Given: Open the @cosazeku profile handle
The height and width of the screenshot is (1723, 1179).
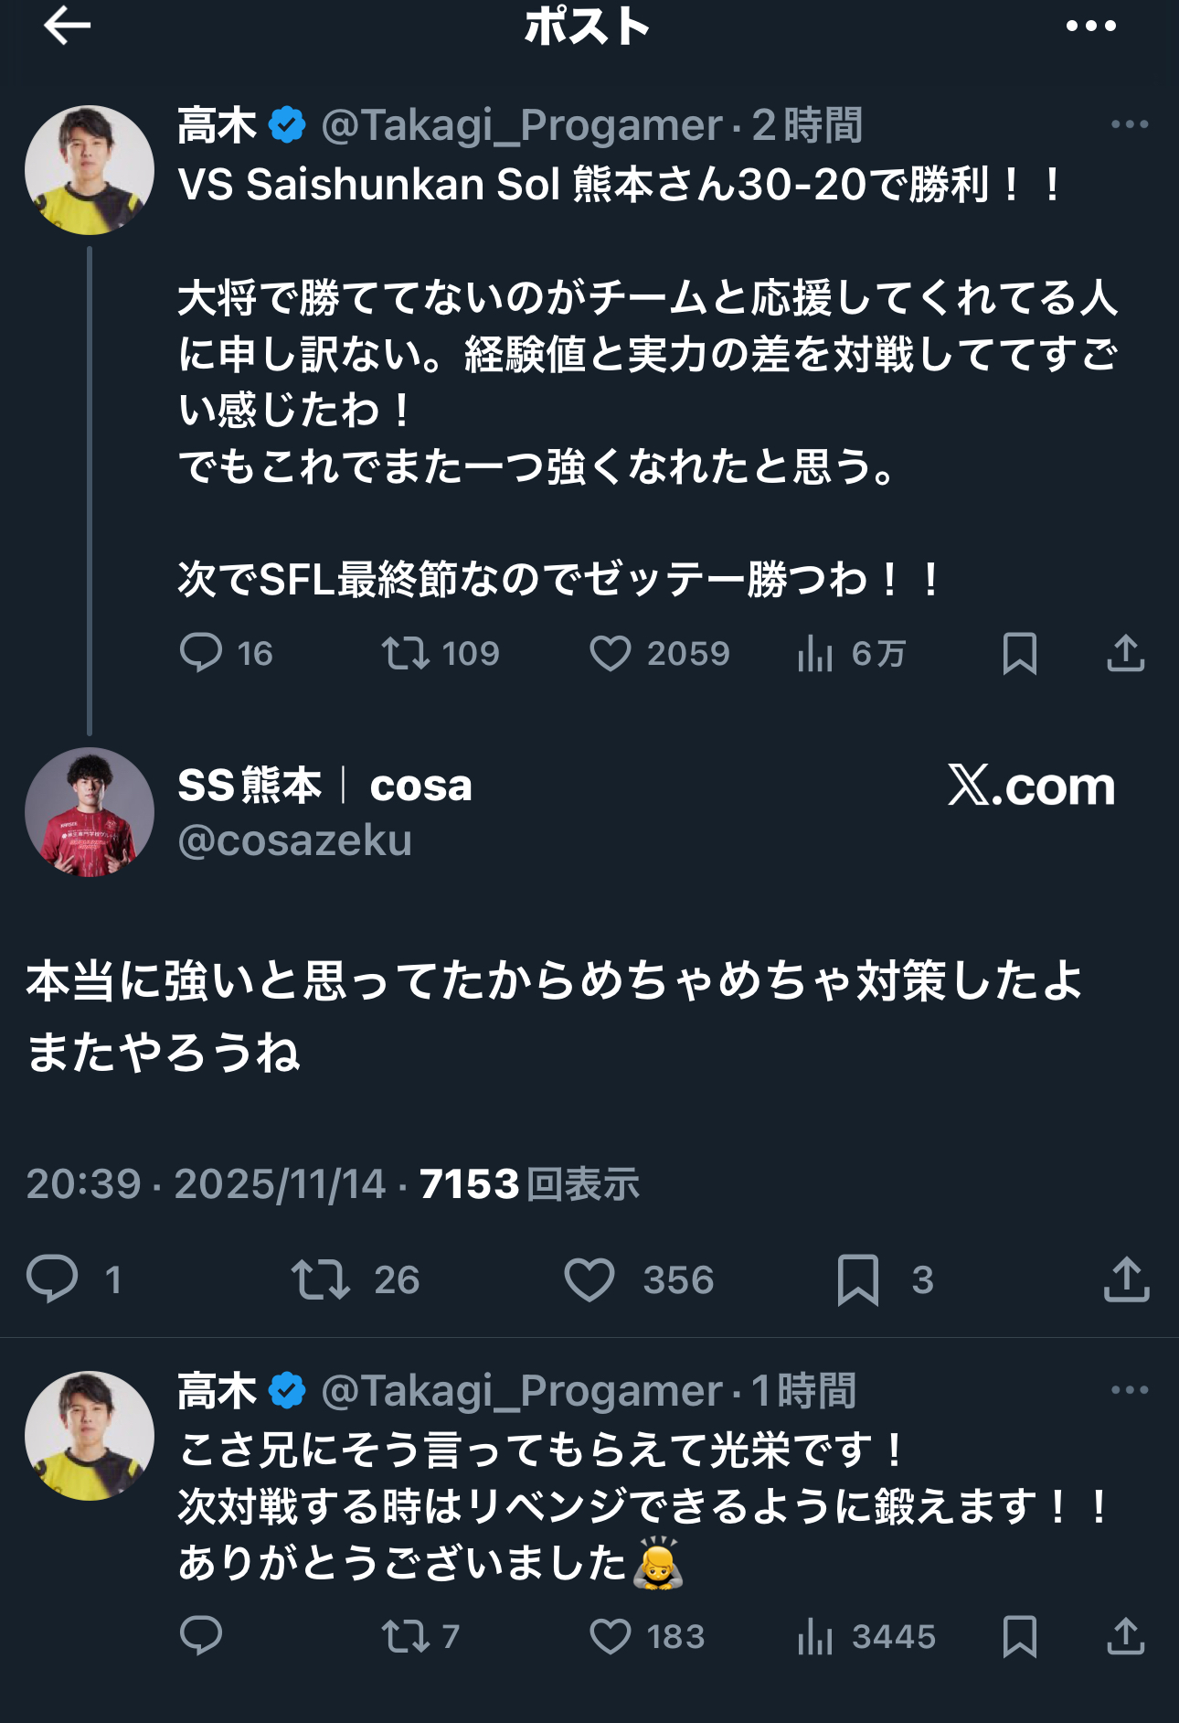Looking at the screenshot, I should click(x=294, y=840).
